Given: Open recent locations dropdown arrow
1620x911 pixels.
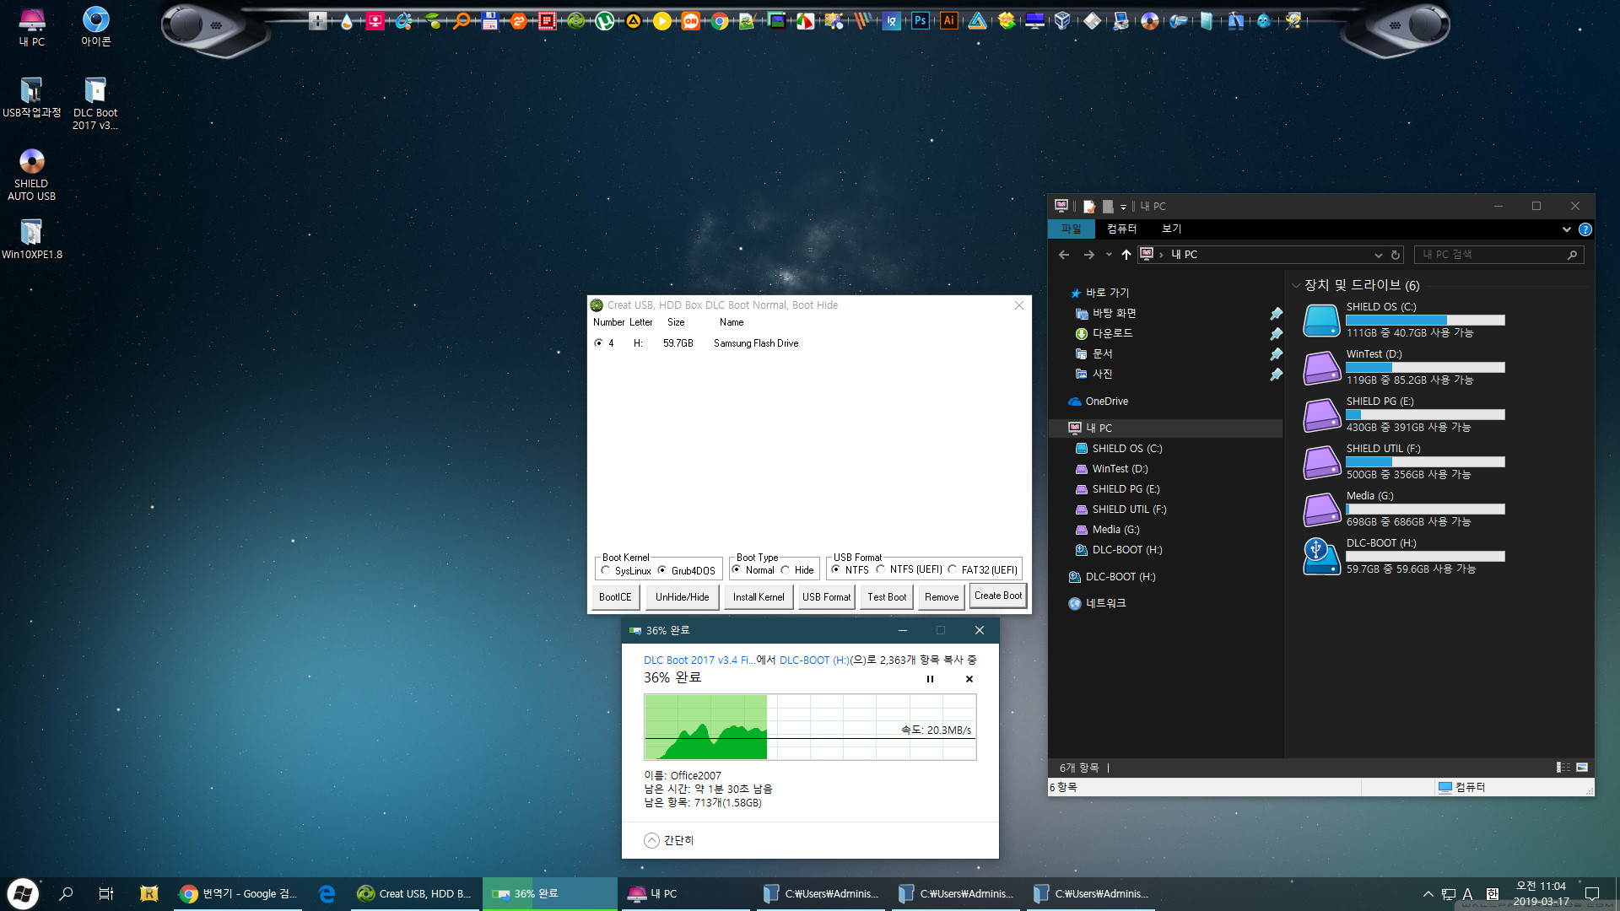Looking at the screenshot, I should (x=1109, y=255).
